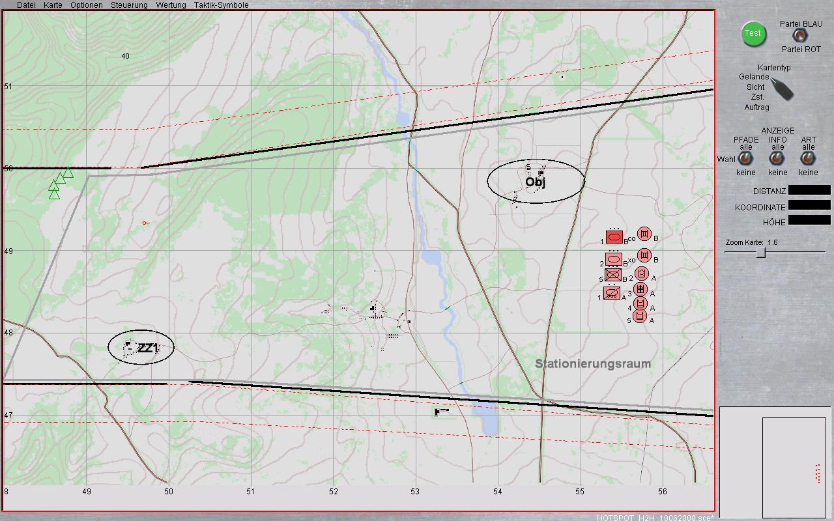The image size is (834, 521).
Task: Select armor unit 2 B on map
Action: coord(614,260)
